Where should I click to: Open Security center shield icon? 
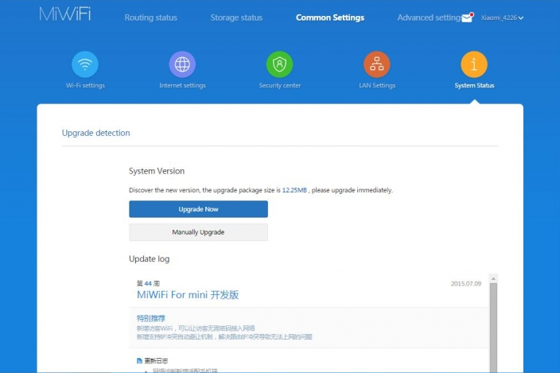280,64
